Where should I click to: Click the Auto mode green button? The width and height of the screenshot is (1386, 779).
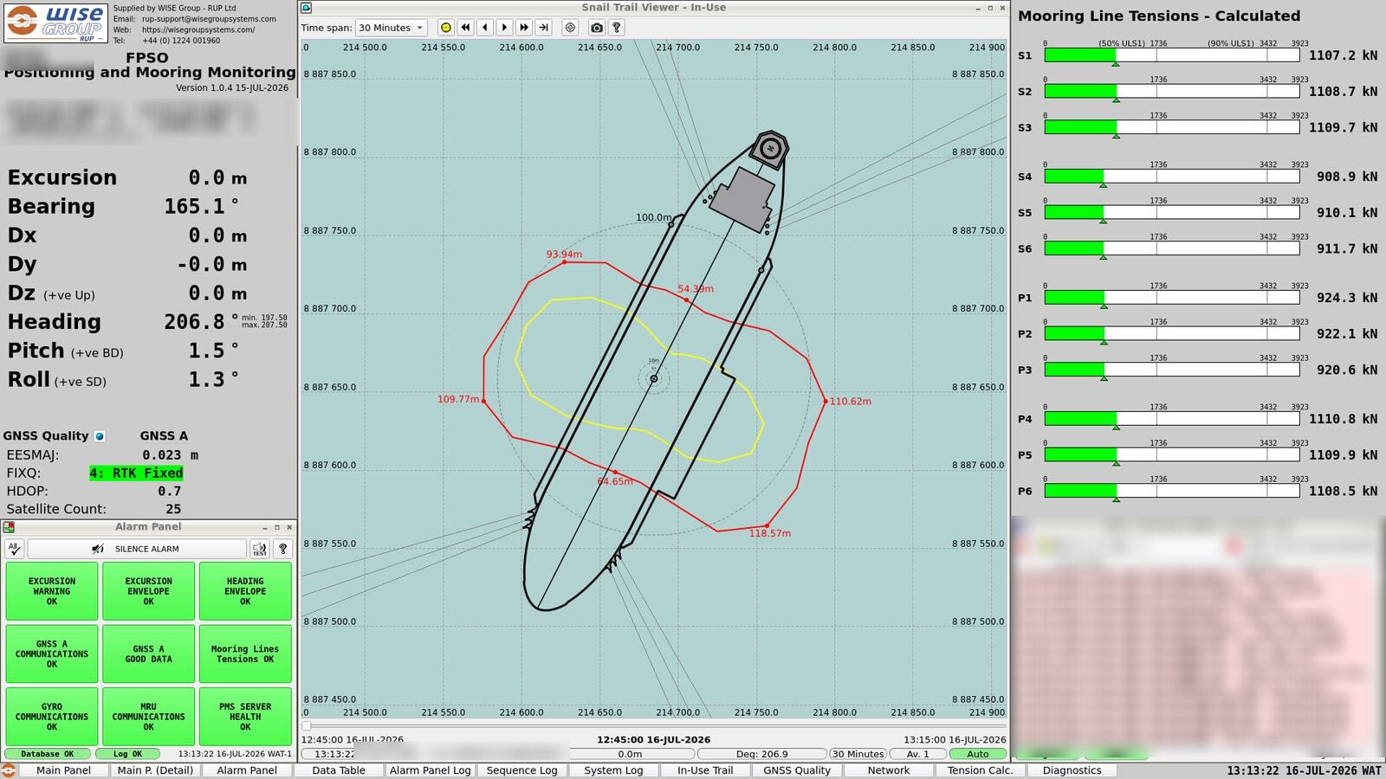pos(978,754)
